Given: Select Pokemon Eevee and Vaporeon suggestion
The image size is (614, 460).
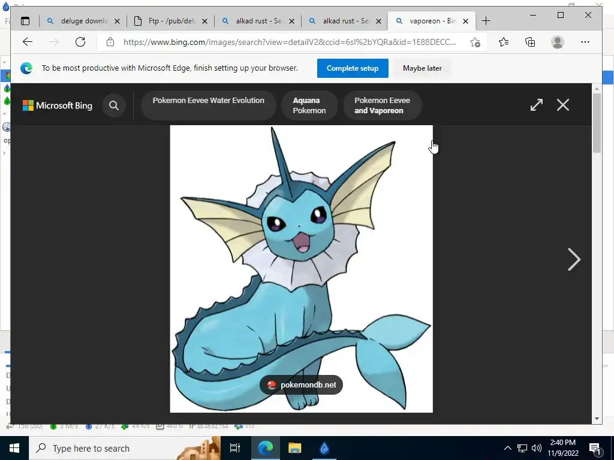Looking at the screenshot, I should (382, 105).
